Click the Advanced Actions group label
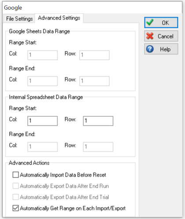 [29, 163]
